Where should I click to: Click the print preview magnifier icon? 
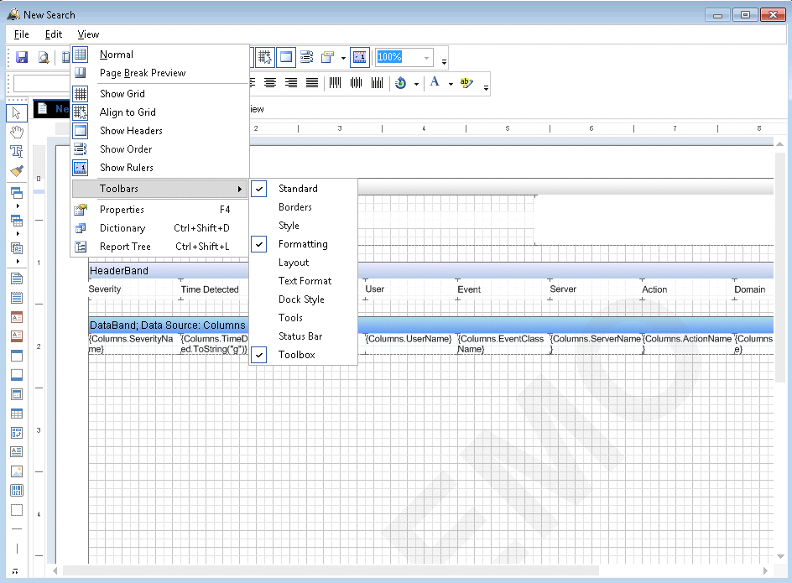pos(44,57)
